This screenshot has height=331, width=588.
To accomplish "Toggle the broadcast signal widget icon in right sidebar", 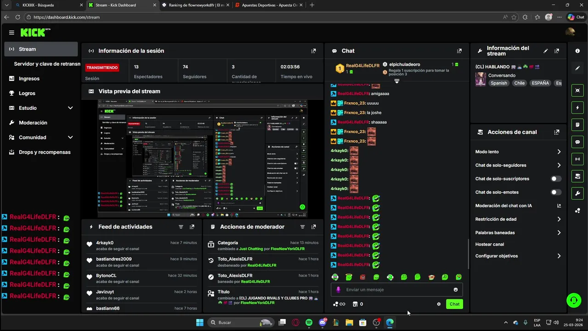I will coord(577,159).
